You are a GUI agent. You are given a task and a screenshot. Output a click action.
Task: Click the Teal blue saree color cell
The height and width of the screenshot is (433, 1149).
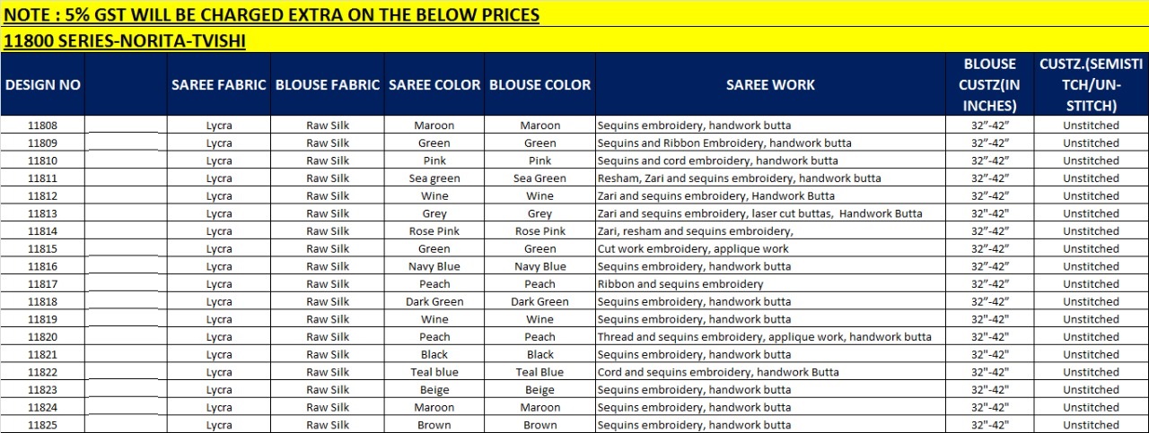[x=434, y=372]
